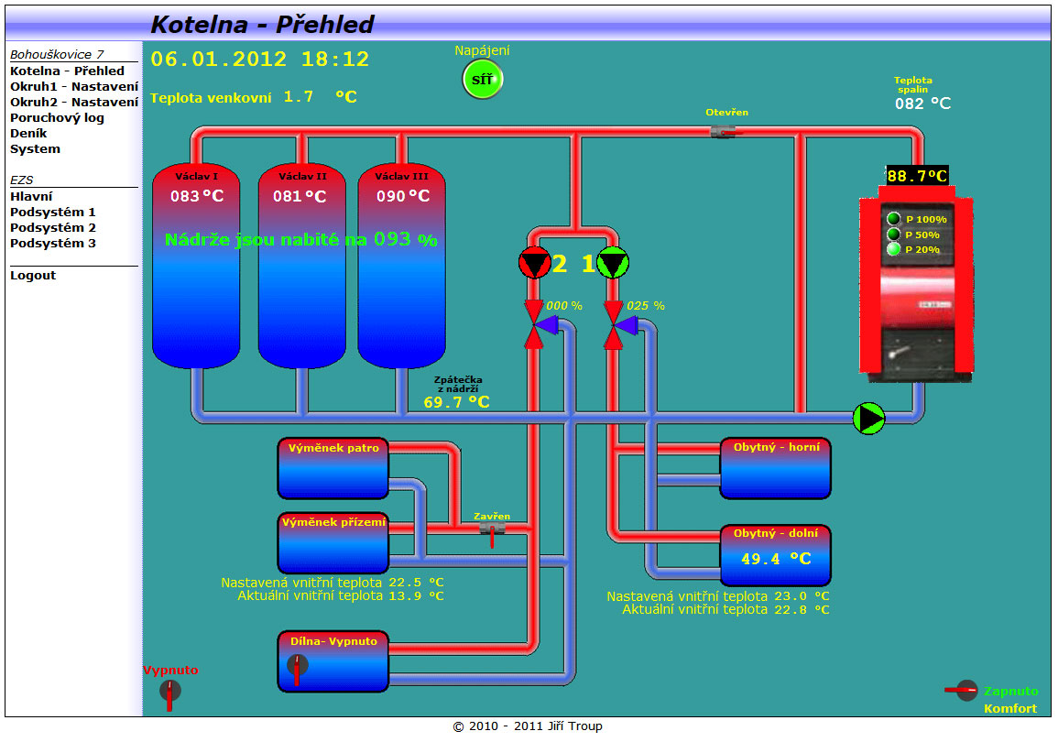Click the Otevřen valve on top pipe
Viewport: 1058px width, 742px height.
725,132
